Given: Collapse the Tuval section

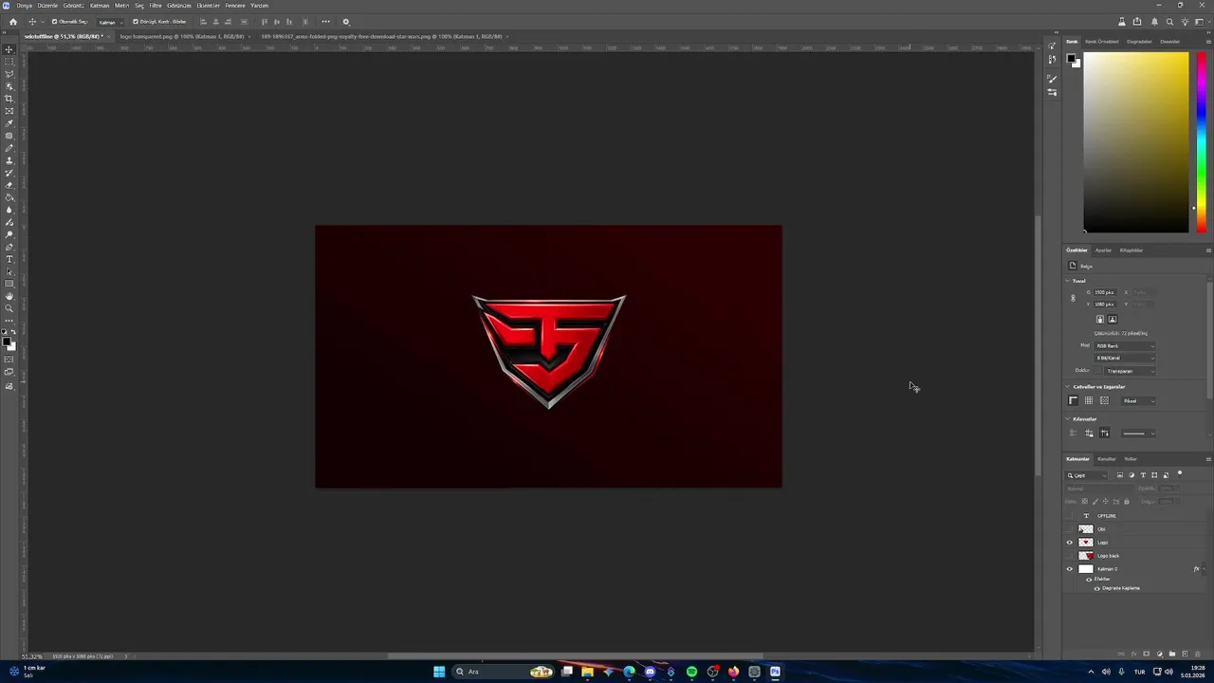Looking at the screenshot, I should (1067, 281).
